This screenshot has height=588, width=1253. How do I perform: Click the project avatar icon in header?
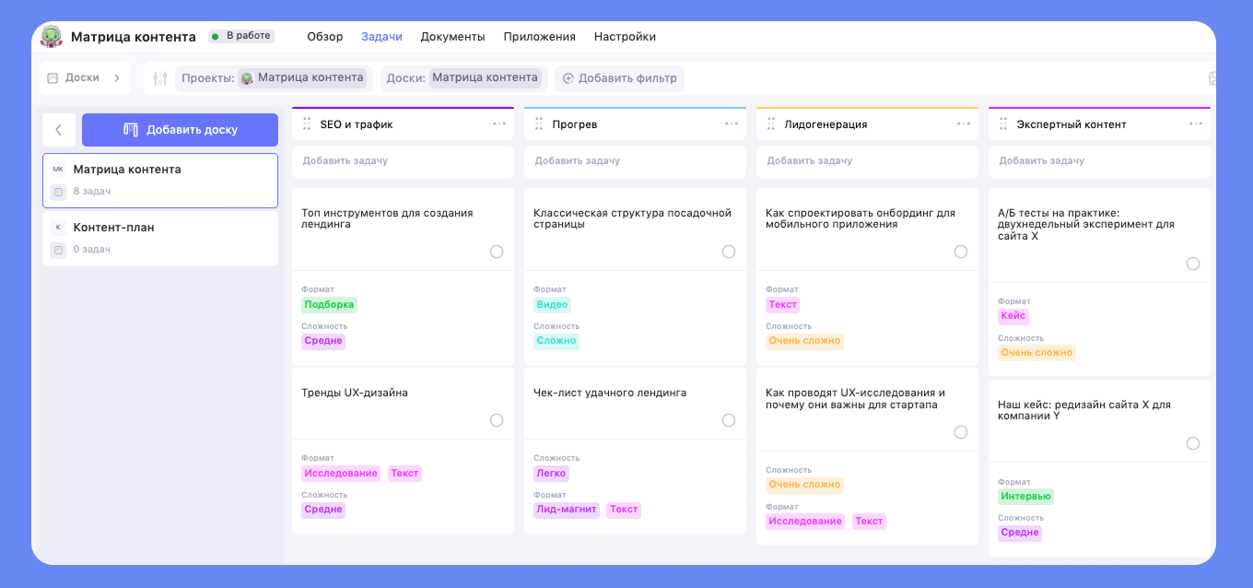[52, 37]
